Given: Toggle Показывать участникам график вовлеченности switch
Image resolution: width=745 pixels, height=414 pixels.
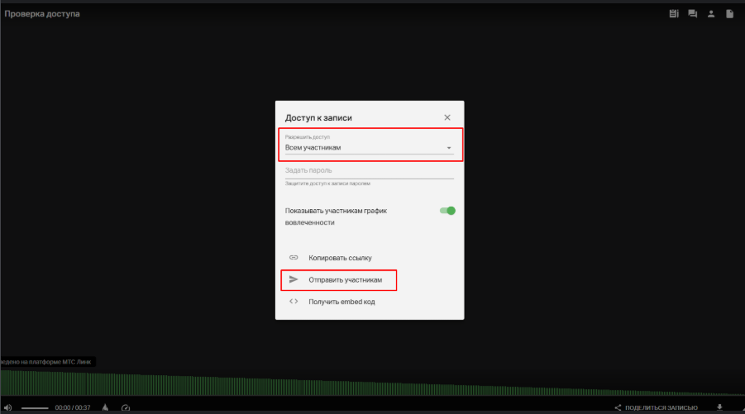Looking at the screenshot, I should click(x=447, y=211).
